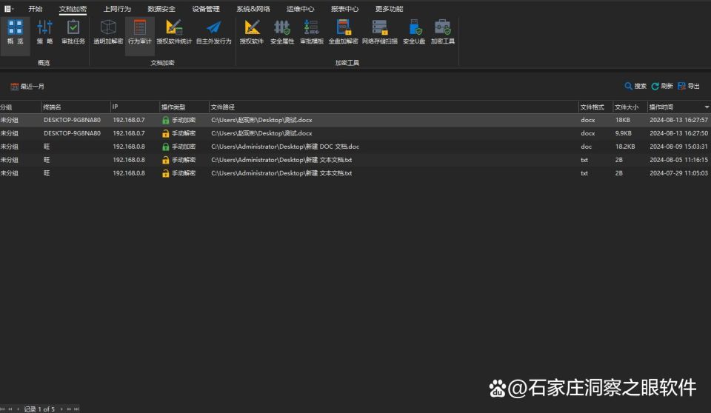Open 授权软件 in encryption tools
The width and height of the screenshot is (711, 413).
[252, 32]
